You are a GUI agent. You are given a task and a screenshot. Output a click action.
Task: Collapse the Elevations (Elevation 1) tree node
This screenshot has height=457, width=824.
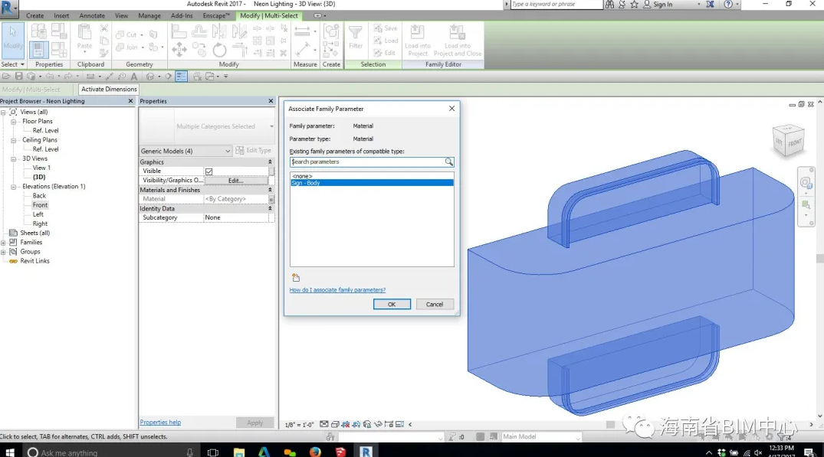coord(14,187)
